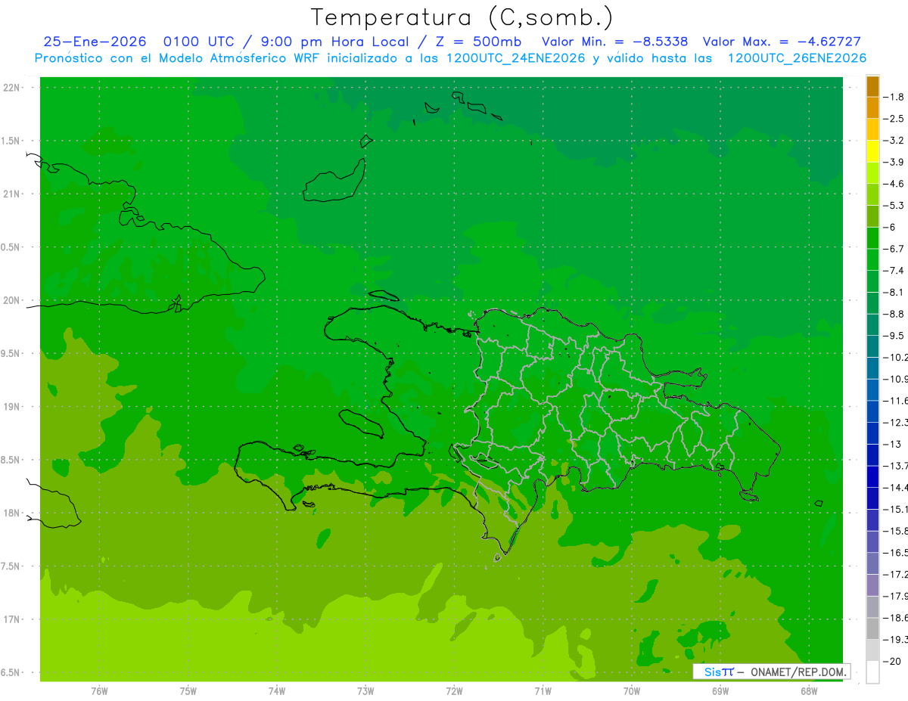Click the "-13" colorbar label
Viewport: 908px width, 701px height.
pyautogui.click(x=891, y=444)
